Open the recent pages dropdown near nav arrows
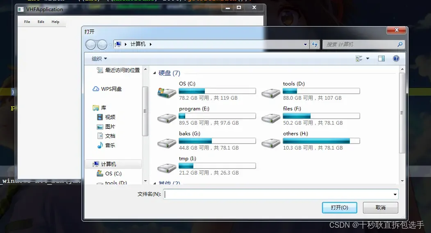The width and height of the screenshot is (431, 233). (110, 45)
